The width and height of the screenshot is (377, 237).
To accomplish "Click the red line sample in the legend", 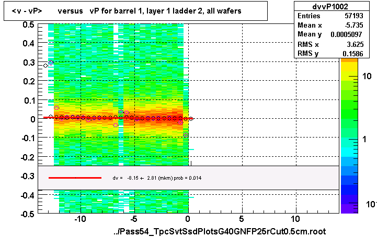I will tap(75, 178).
